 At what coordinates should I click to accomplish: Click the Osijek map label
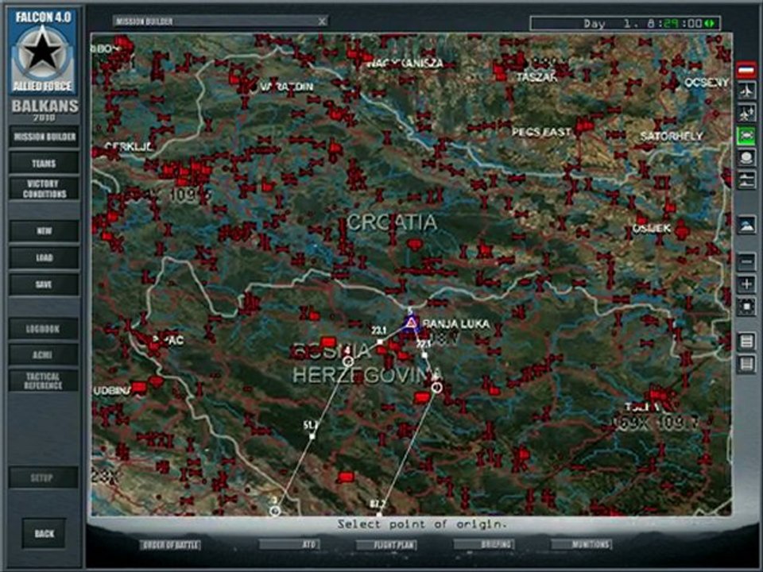pos(652,229)
